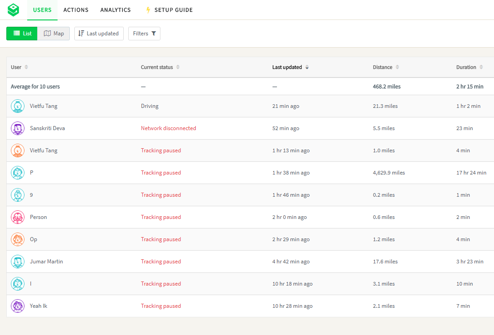Open the Last updated sort dropdown

(x=99, y=34)
